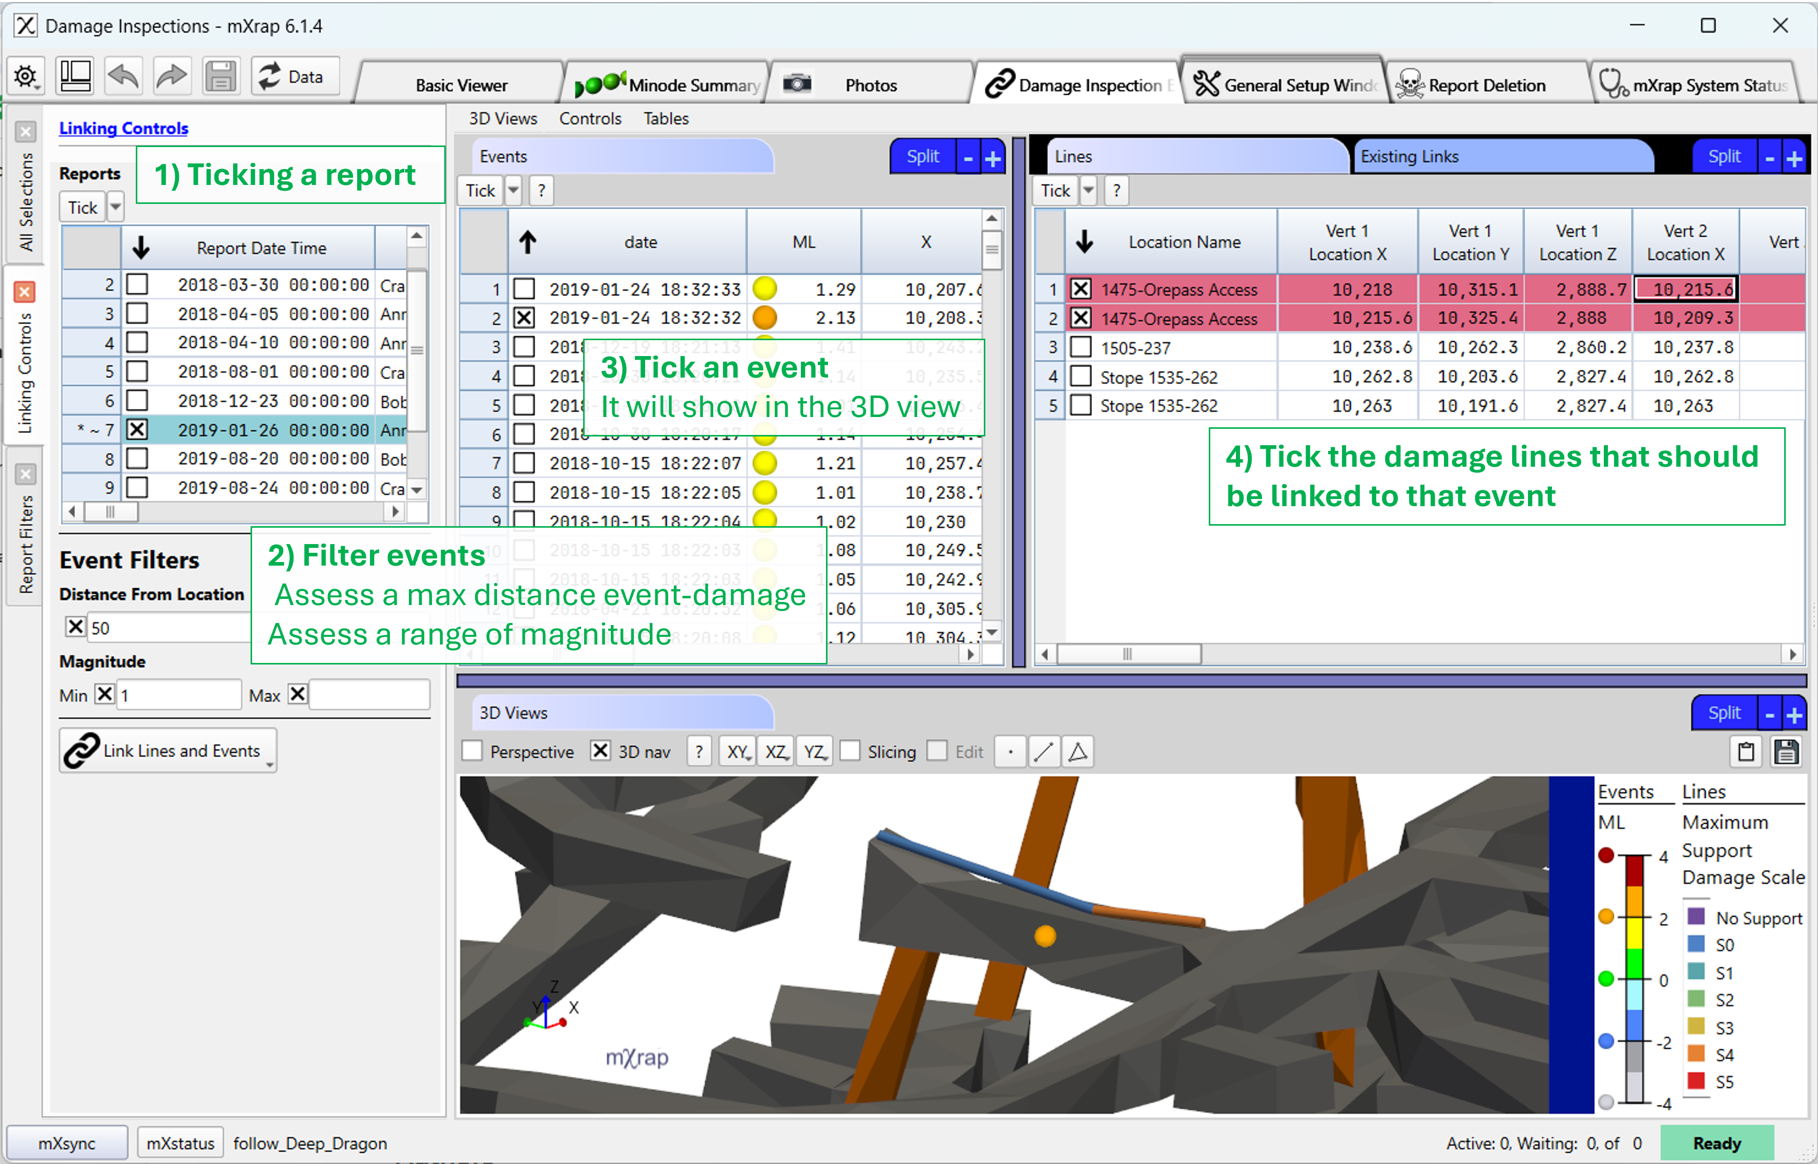Open the Controls menu
The image size is (1818, 1164).
pyautogui.click(x=590, y=119)
